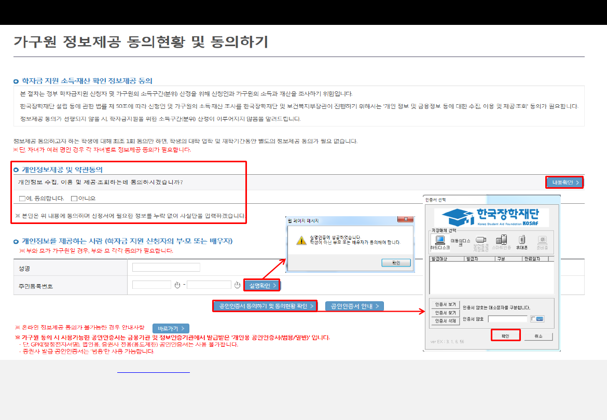The image size is (607, 420).
Task: Click page title 가구원 정보제공 동의현황 및 동의하기
Action: pyautogui.click(x=141, y=41)
